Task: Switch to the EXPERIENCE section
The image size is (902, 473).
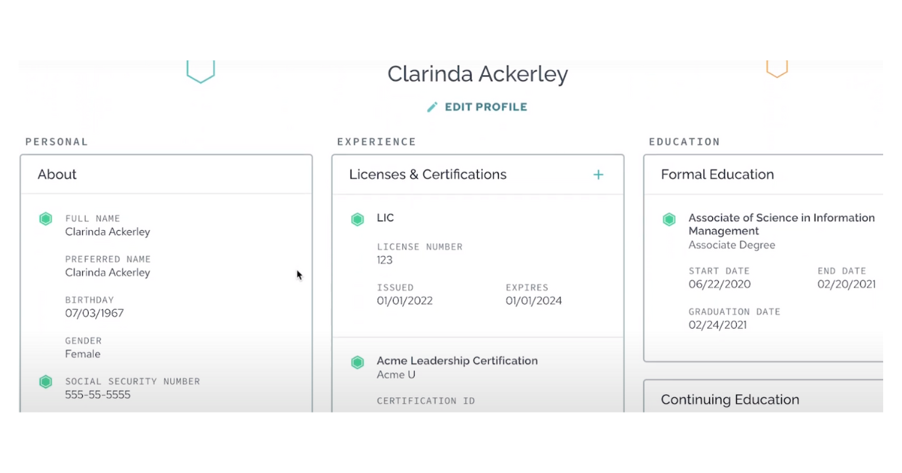Action: pos(376,142)
